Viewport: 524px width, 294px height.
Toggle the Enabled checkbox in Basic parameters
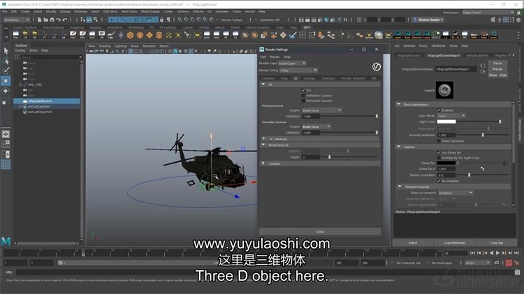pyautogui.click(x=439, y=110)
